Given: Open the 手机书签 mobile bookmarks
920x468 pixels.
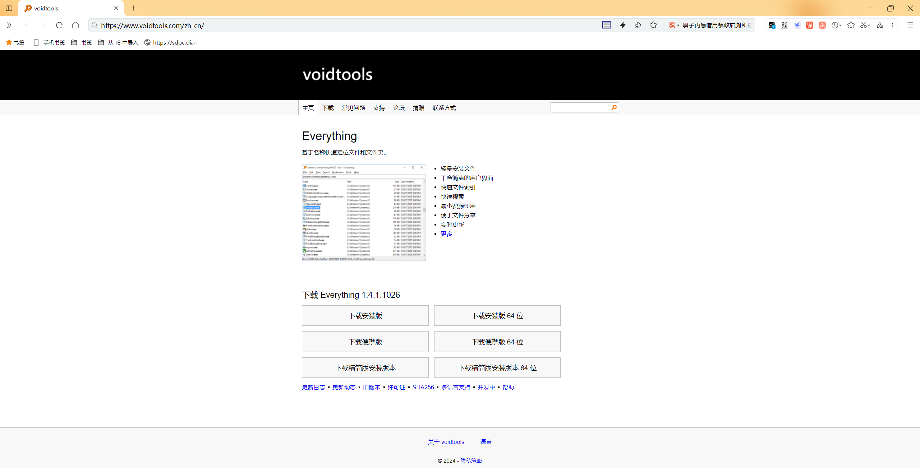Looking at the screenshot, I should (x=49, y=42).
